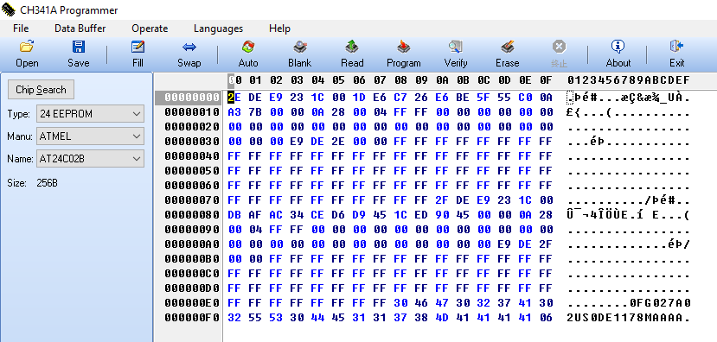Click the ASCII header 0123456789ABCDEF
Viewport: 717px width, 342px height.
click(628, 80)
